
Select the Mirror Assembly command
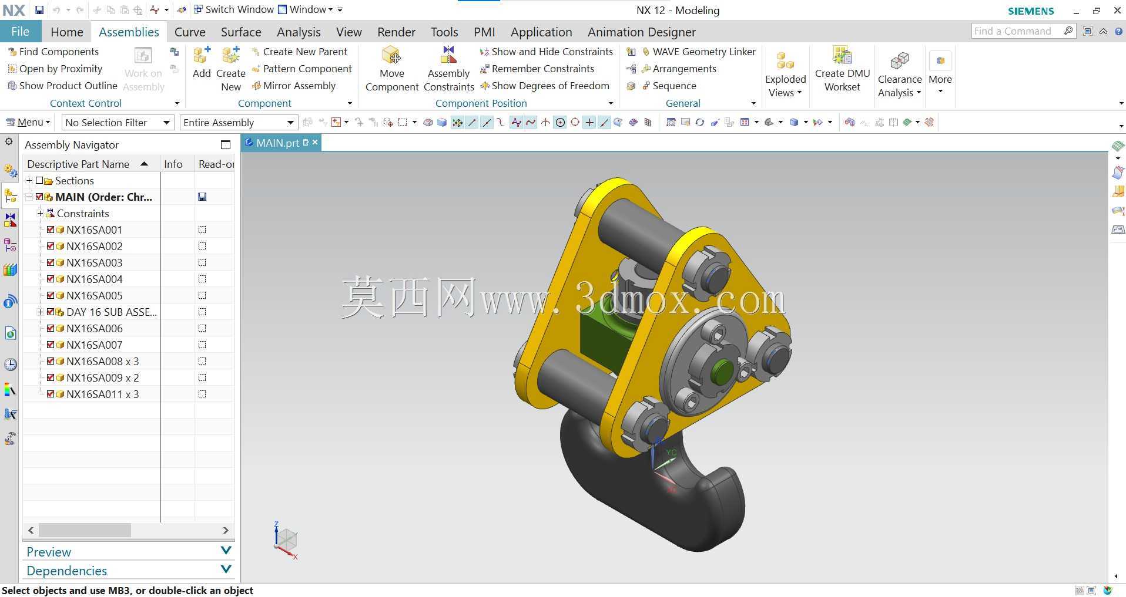click(294, 86)
